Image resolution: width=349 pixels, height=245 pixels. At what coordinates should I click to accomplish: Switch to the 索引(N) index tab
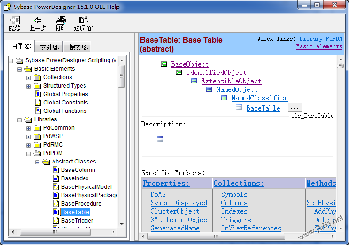pos(49,47)
